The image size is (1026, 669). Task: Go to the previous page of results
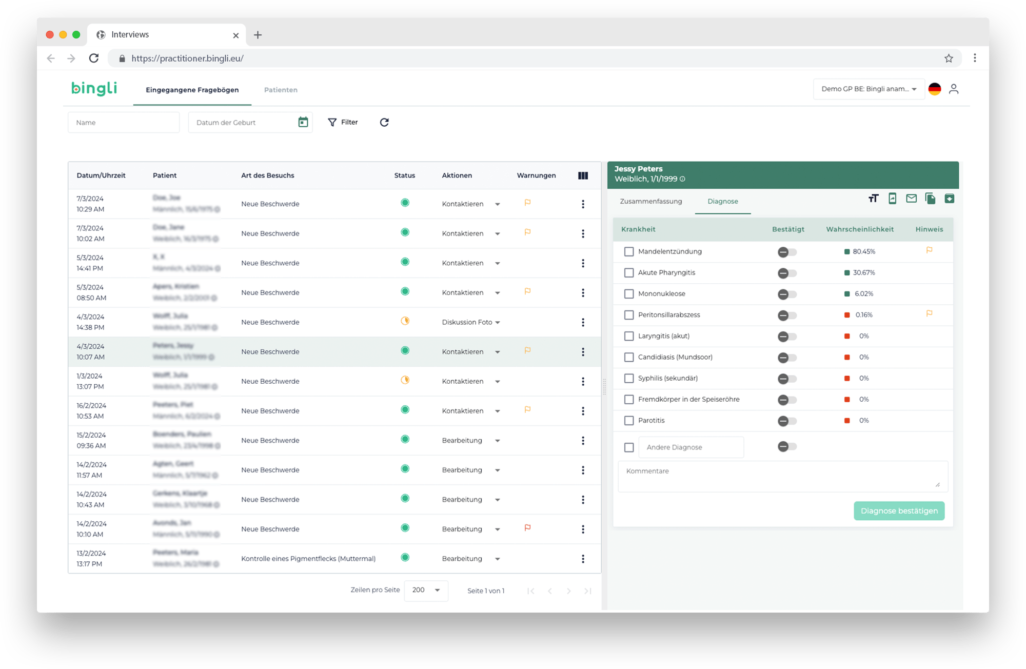[549, 591]
